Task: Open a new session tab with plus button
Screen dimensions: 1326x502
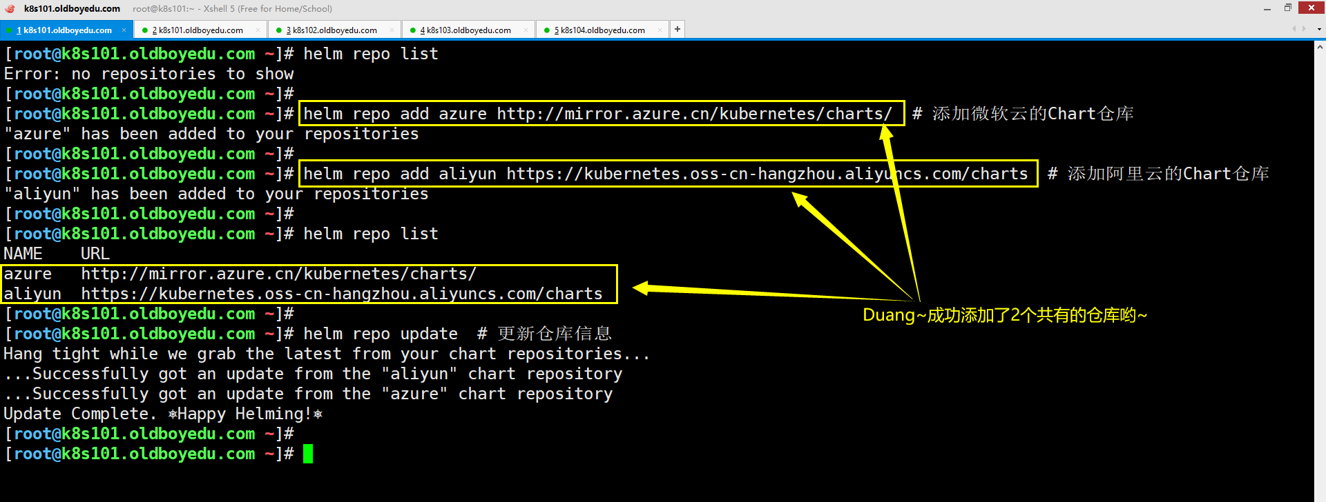Action: pos(678,29)
